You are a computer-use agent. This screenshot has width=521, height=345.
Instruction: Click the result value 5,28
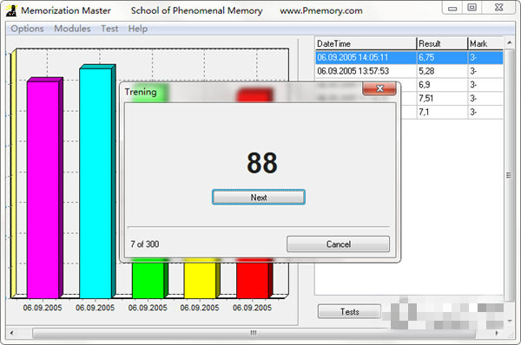(426, 71)
